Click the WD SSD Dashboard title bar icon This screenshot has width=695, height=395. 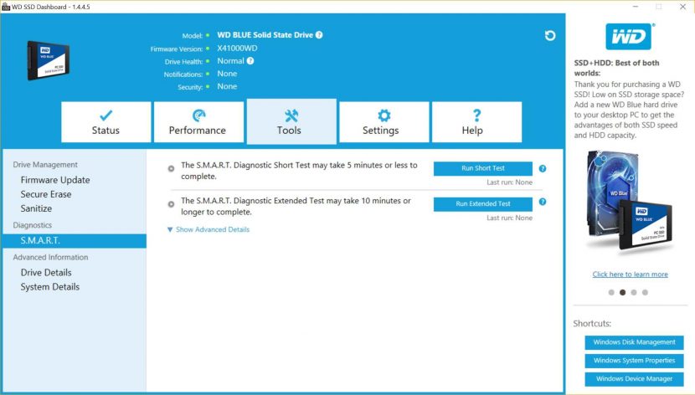(x=6, y=7)
